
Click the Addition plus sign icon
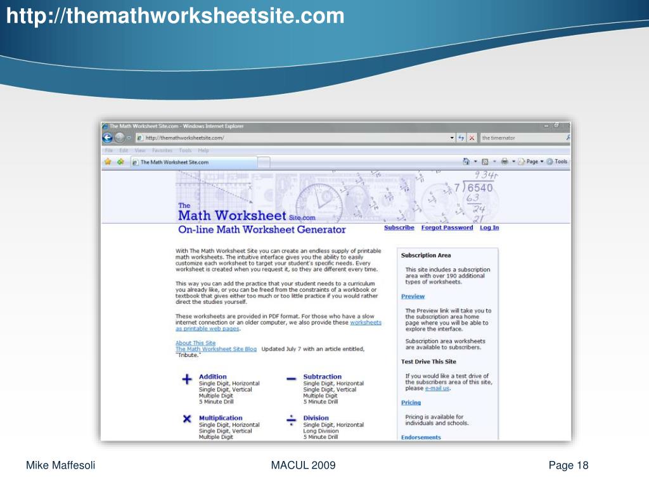click(187, 379)
